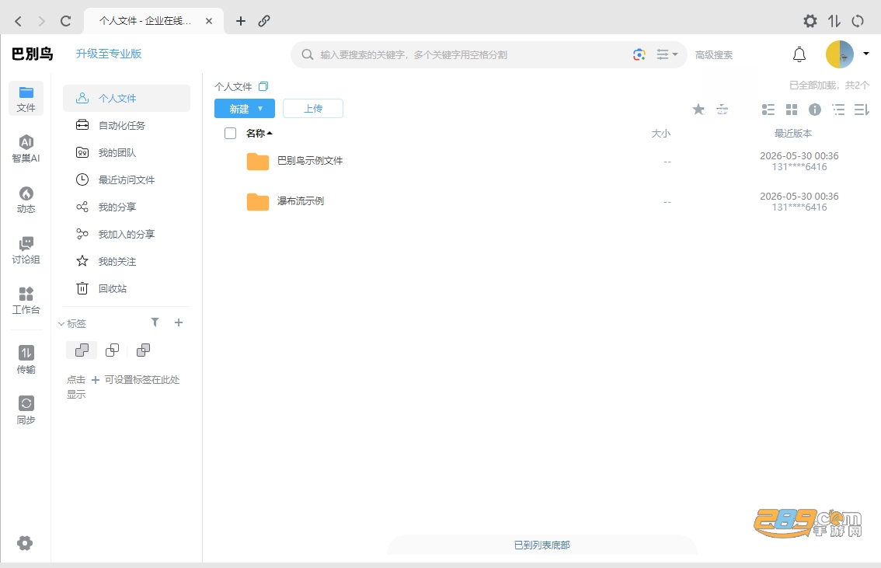Check the select-all checkbox
The image size is (881, 568).
coord(231,133)
